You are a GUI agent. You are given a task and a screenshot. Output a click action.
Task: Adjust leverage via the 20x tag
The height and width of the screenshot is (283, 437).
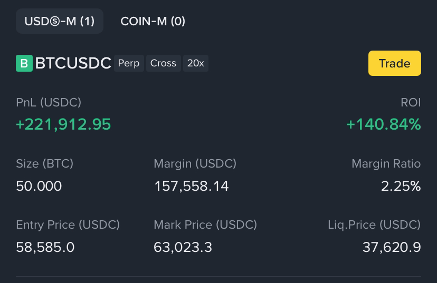click(x=196, y=63)
